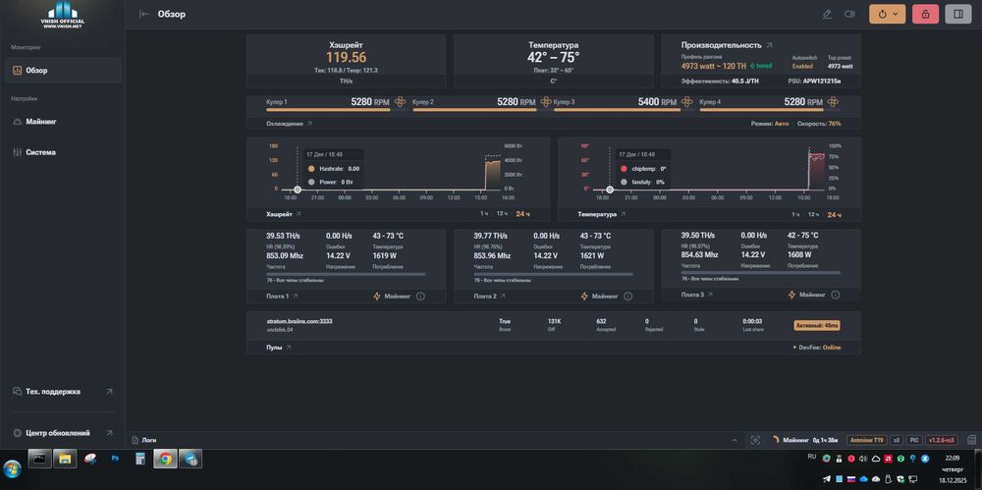Click the Плата 2 info icon
Screen dimensions: 982x490
[627, 296]
